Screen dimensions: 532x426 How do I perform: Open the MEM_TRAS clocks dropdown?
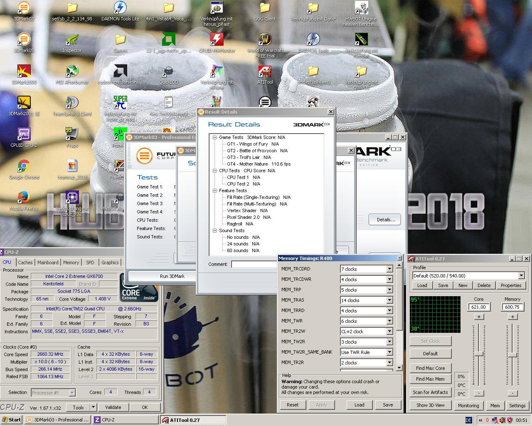(389, 300)
